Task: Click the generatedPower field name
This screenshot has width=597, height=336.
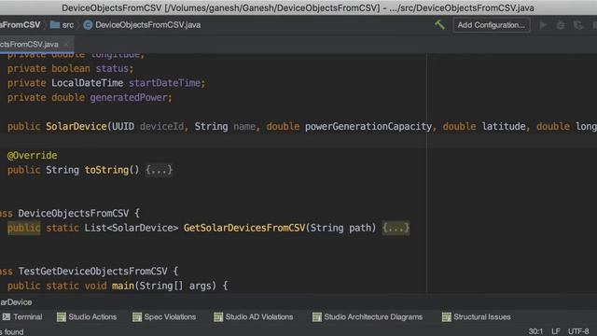Action: (x=129, y=97)
